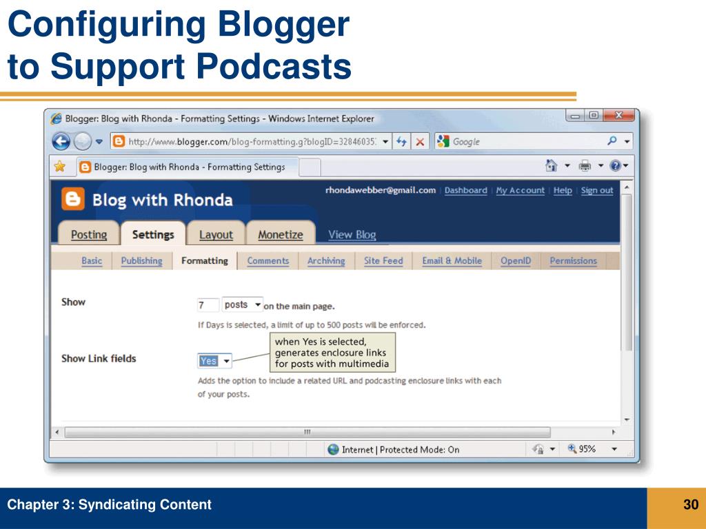
Task: Click the browser Forward arrow button
Action: click(x=83, y=142)
